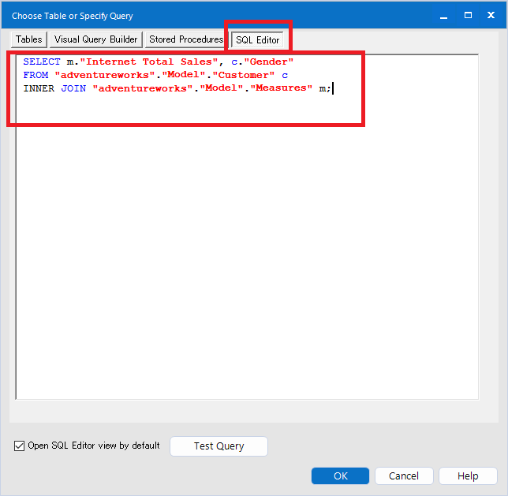Screen dimensions: 508x496
Task: Click the "Measures" table name
Action: [281, 88]
